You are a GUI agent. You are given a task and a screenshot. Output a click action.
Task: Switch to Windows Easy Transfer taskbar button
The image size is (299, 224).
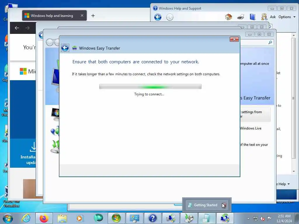click(x=225, y=218)
